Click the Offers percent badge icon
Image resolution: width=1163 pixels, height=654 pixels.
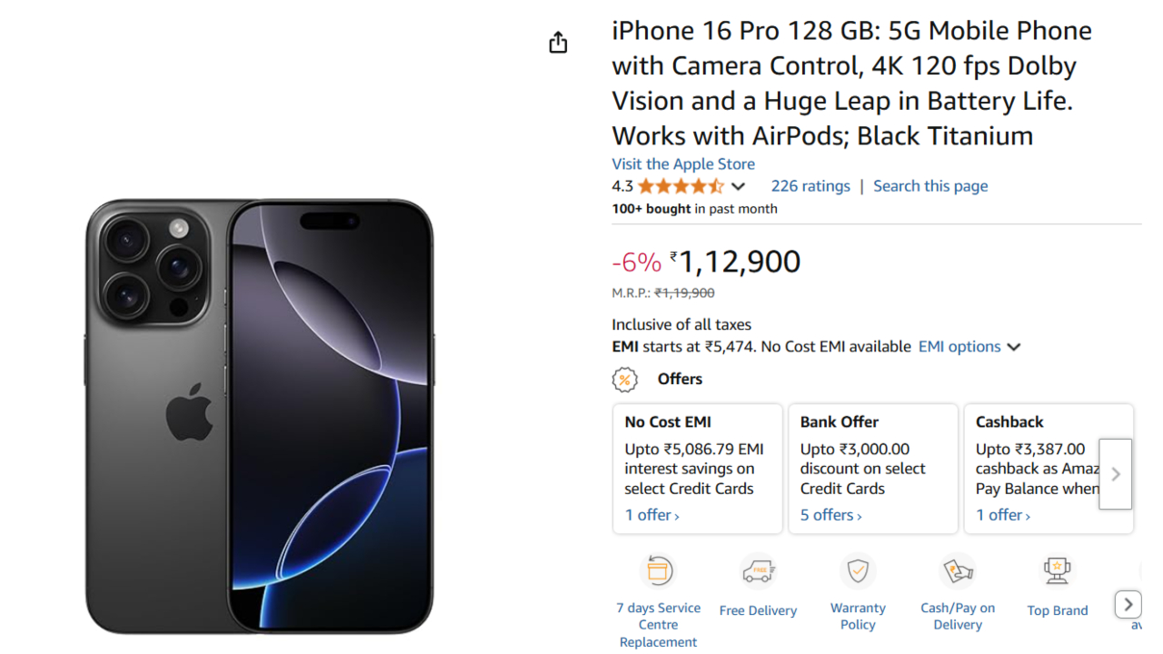coord(624,379)
